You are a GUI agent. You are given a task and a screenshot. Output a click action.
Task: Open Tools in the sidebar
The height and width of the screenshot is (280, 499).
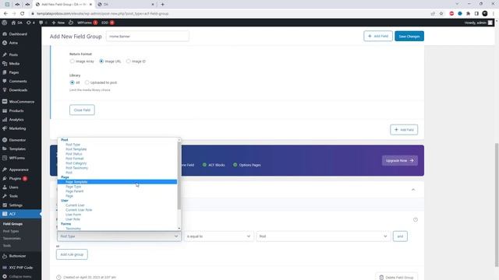click(13, 196)
